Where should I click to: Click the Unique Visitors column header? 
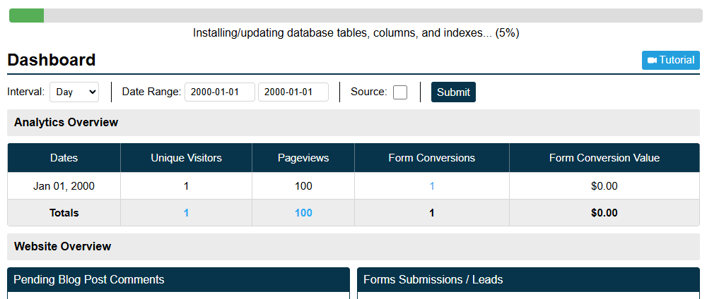click(186, 158)
